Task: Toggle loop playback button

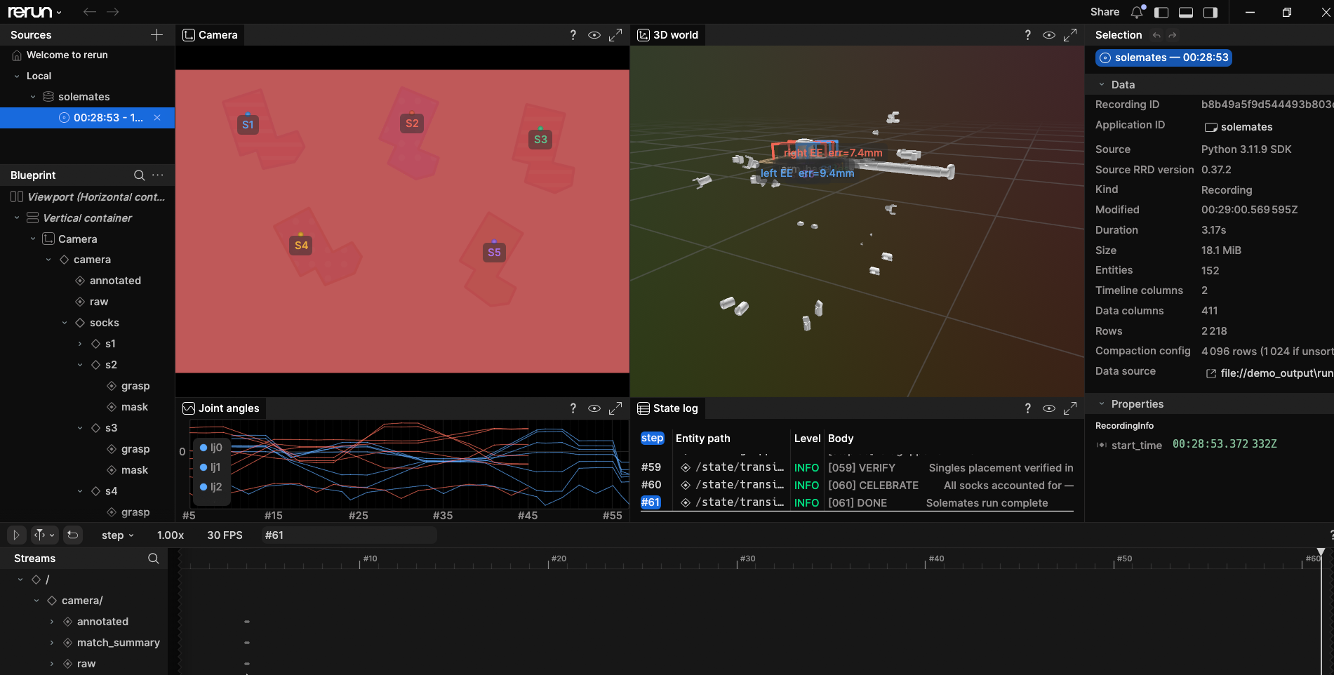Action: [72, 535]
